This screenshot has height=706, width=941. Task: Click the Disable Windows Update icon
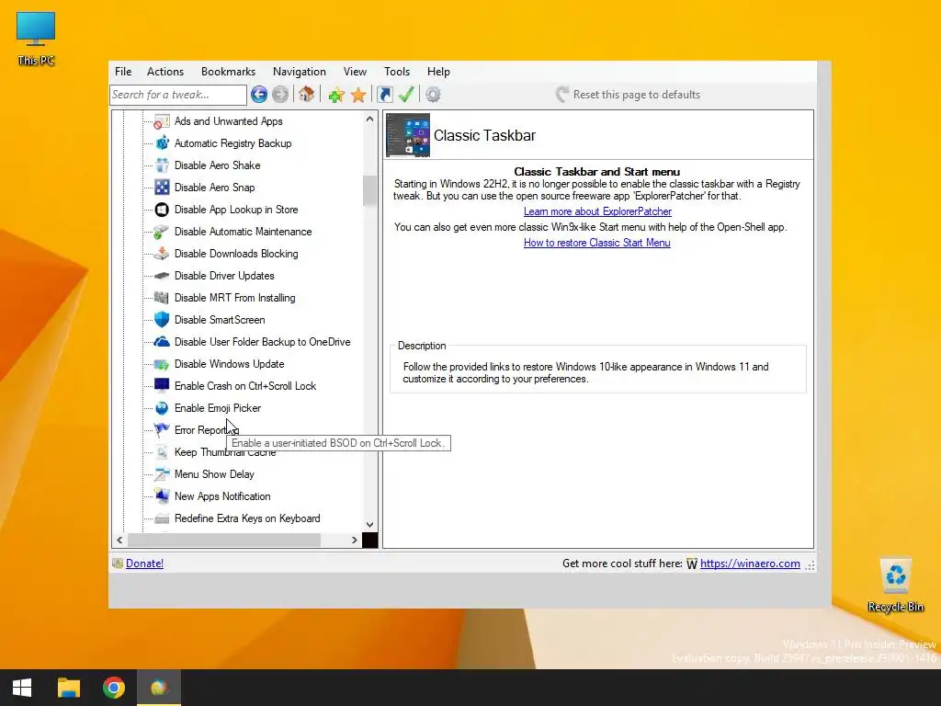162,364
